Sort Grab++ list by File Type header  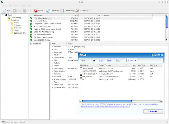click(156, 65)
